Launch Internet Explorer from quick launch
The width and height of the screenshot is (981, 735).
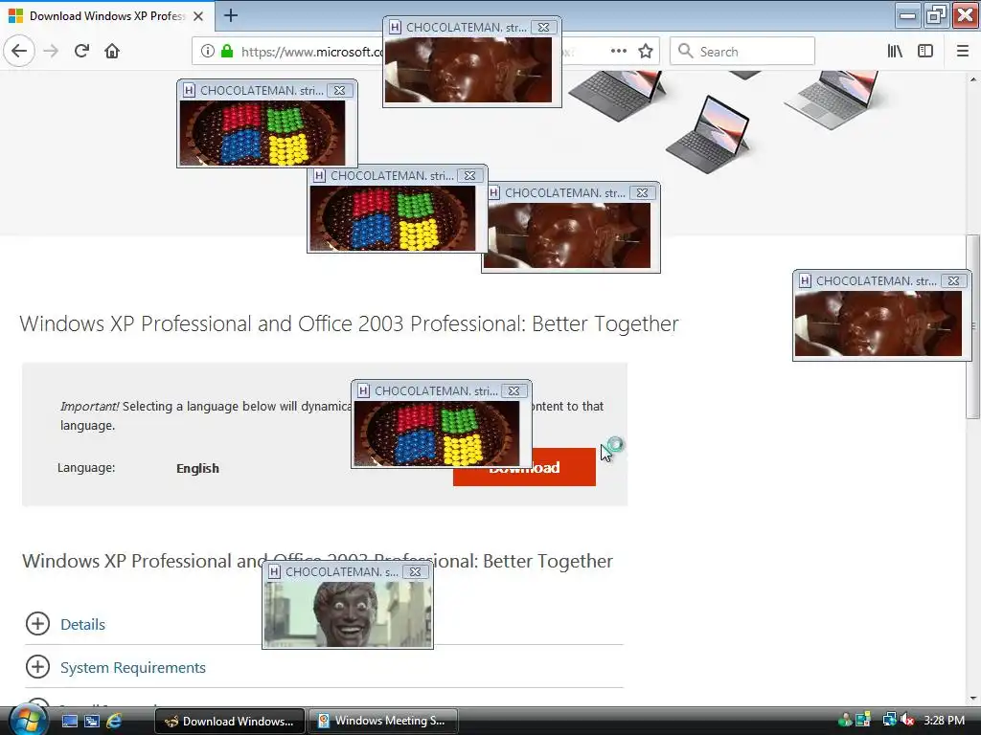pos(114,721)
